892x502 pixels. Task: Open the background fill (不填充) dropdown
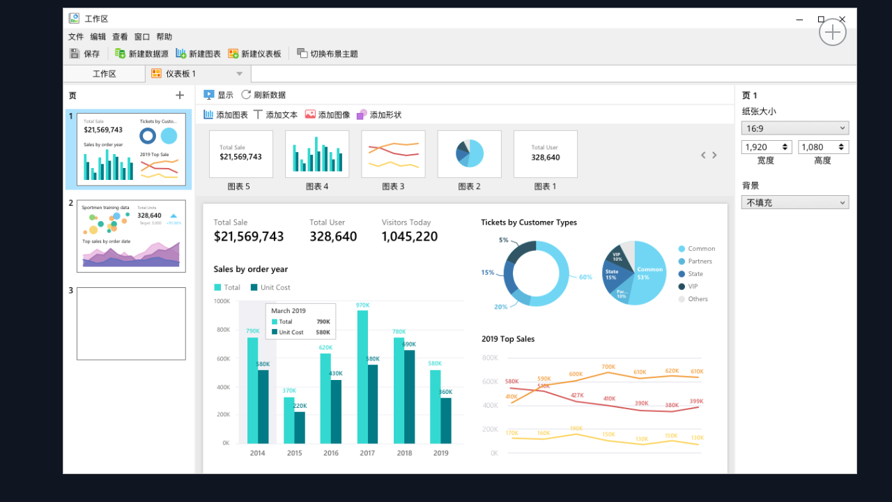pos(795,203)
